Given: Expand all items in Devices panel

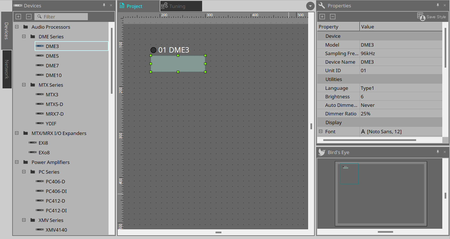Looking at the screenshot, I should pyautogui.click(x=18, y=17).
